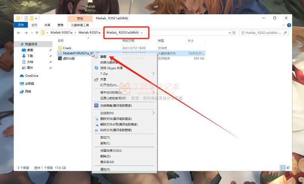Click the Forward navigation arrow
Viewport: 304px width, 184px height.
[26, 33]
